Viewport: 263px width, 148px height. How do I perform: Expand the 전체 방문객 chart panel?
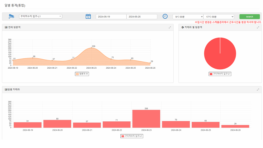tap(170, 27)
